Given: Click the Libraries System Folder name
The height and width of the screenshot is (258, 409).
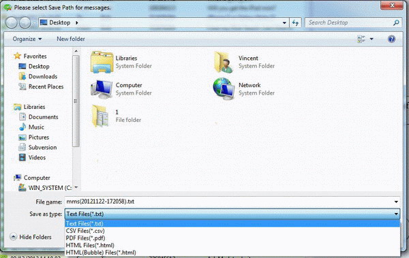Looking at the screenshot, I should pos(126,58).
